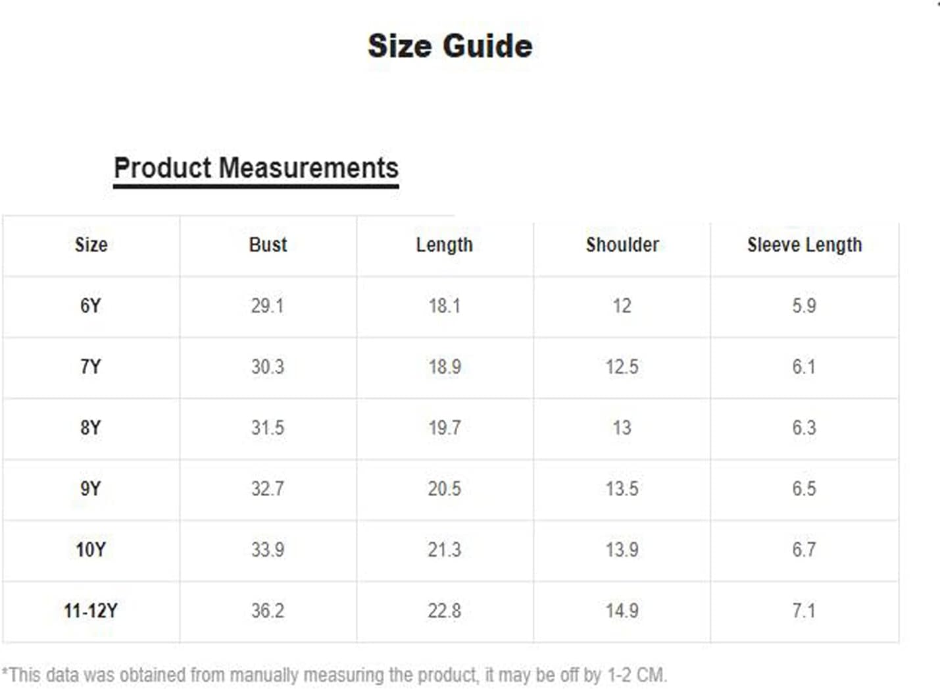Screen dimensions: 940x689
Task: Click the manual measurement disclaimer note
Action: (x=334, y=675)
